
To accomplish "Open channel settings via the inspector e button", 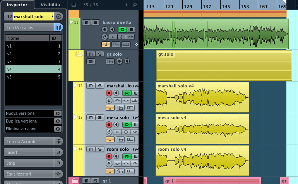I will click(x=58, y=17).
